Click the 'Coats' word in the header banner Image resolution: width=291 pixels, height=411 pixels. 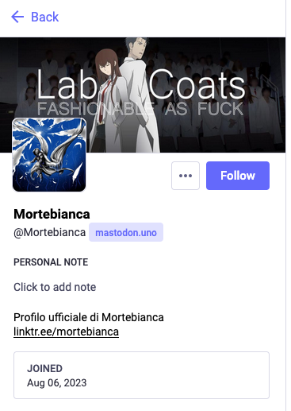point(197,85)
